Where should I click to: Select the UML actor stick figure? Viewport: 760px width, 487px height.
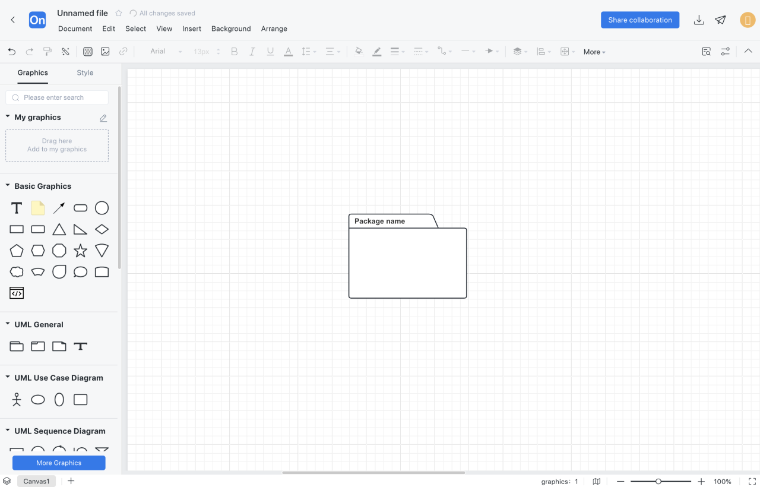[x=17, y=400]
